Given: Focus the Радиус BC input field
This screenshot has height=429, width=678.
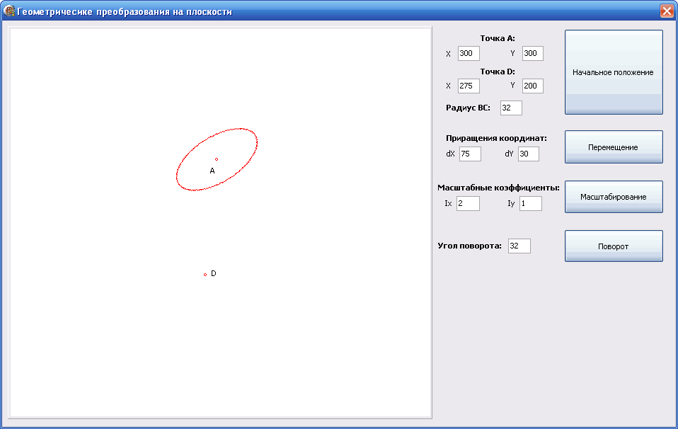Looking at the screenshot, I should tap(510, 108).
